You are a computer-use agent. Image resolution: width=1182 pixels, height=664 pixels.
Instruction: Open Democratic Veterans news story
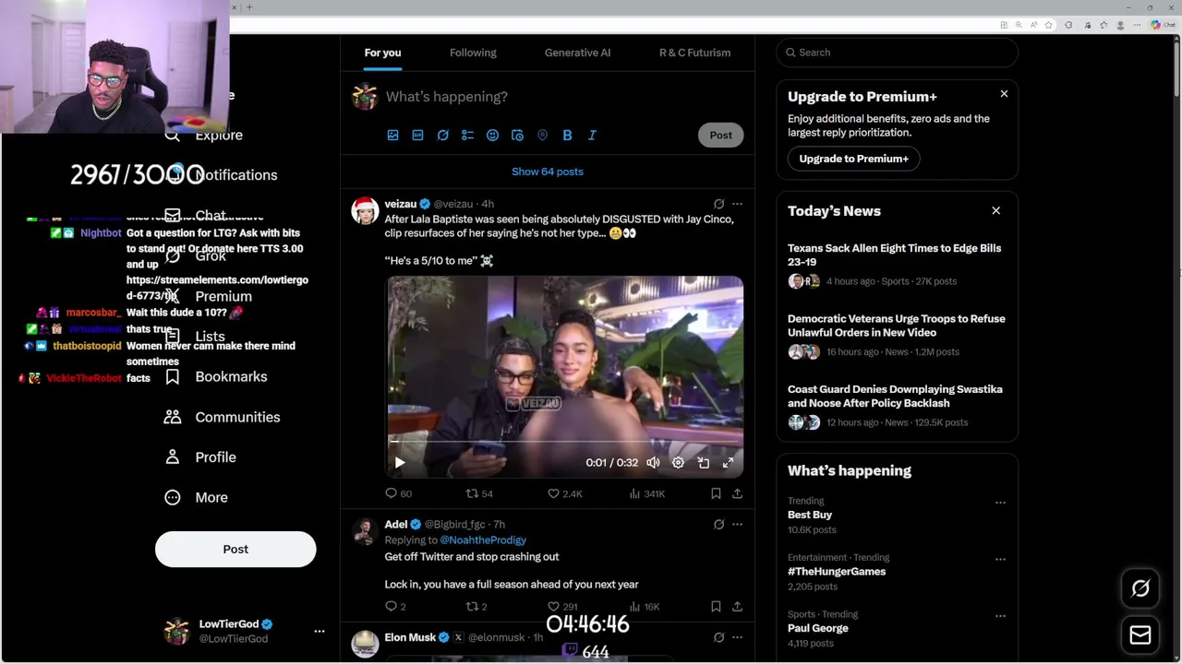tap(897, 336)
